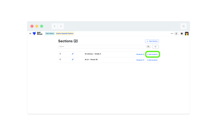Viewport: 217px width, 135px height.
Task: Click the Free Version badge
Action: point(50,34)
